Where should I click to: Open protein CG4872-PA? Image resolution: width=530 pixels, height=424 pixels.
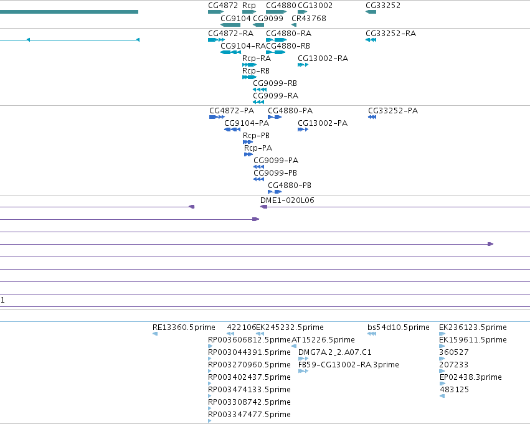pyautogui.click(x=232, y=111)
